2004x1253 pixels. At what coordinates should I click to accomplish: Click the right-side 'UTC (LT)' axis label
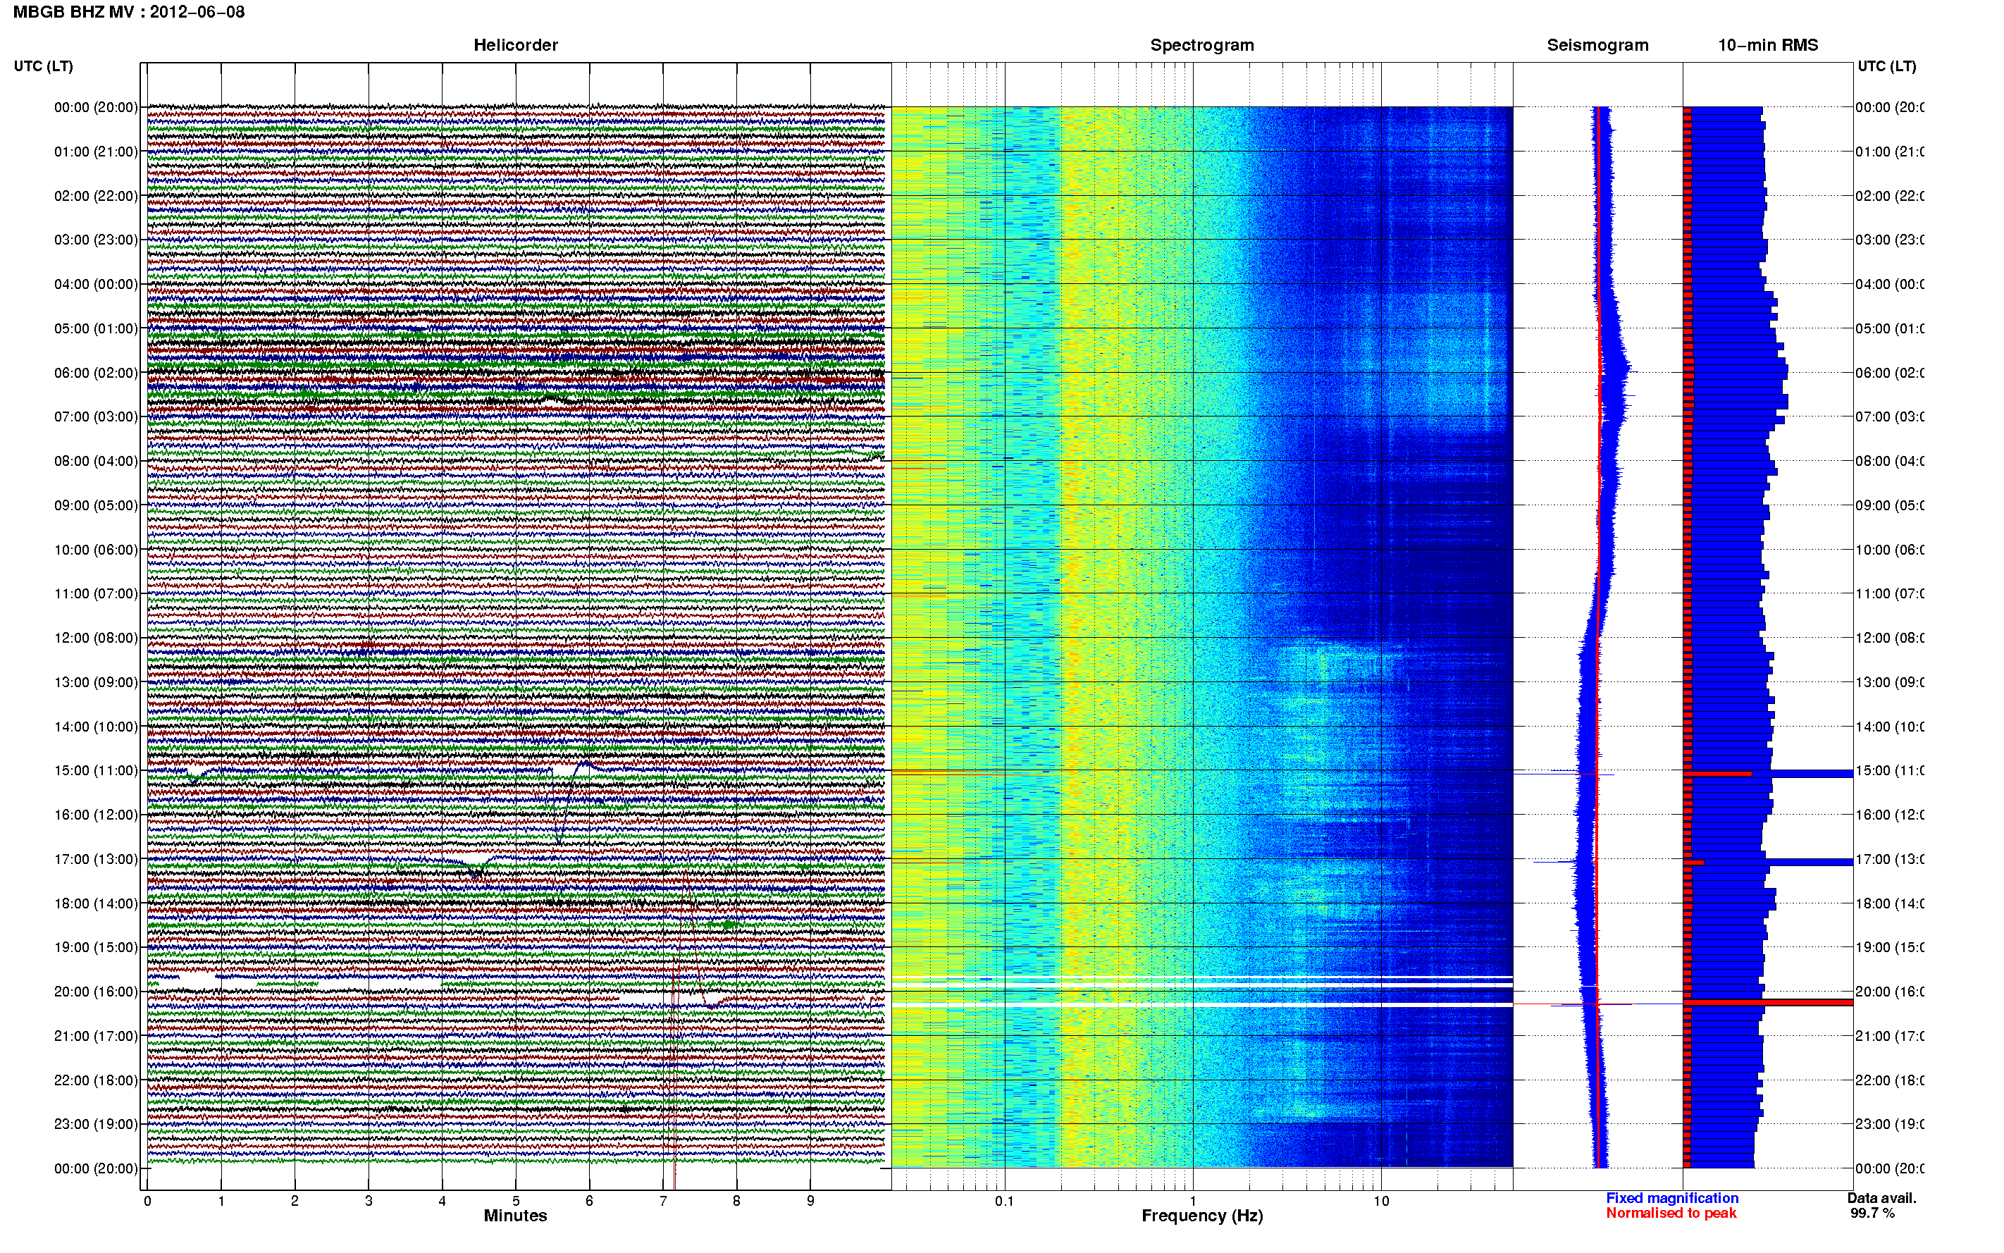pos(1886,66)
